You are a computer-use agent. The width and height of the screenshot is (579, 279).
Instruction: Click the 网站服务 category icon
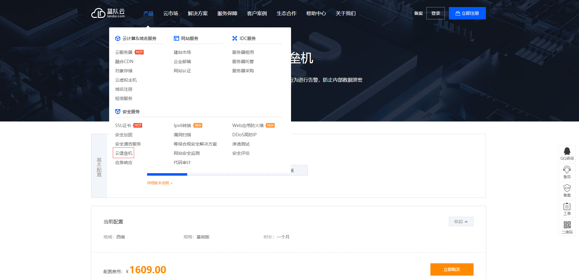pyautogui.click(x=176, y=38)
